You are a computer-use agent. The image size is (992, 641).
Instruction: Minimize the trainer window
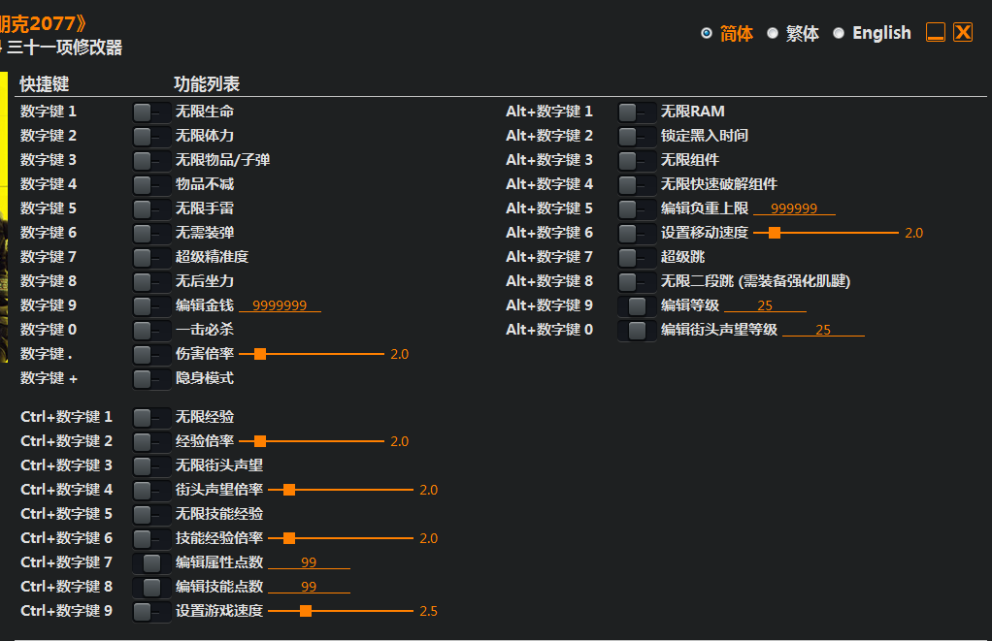point(936,32)
